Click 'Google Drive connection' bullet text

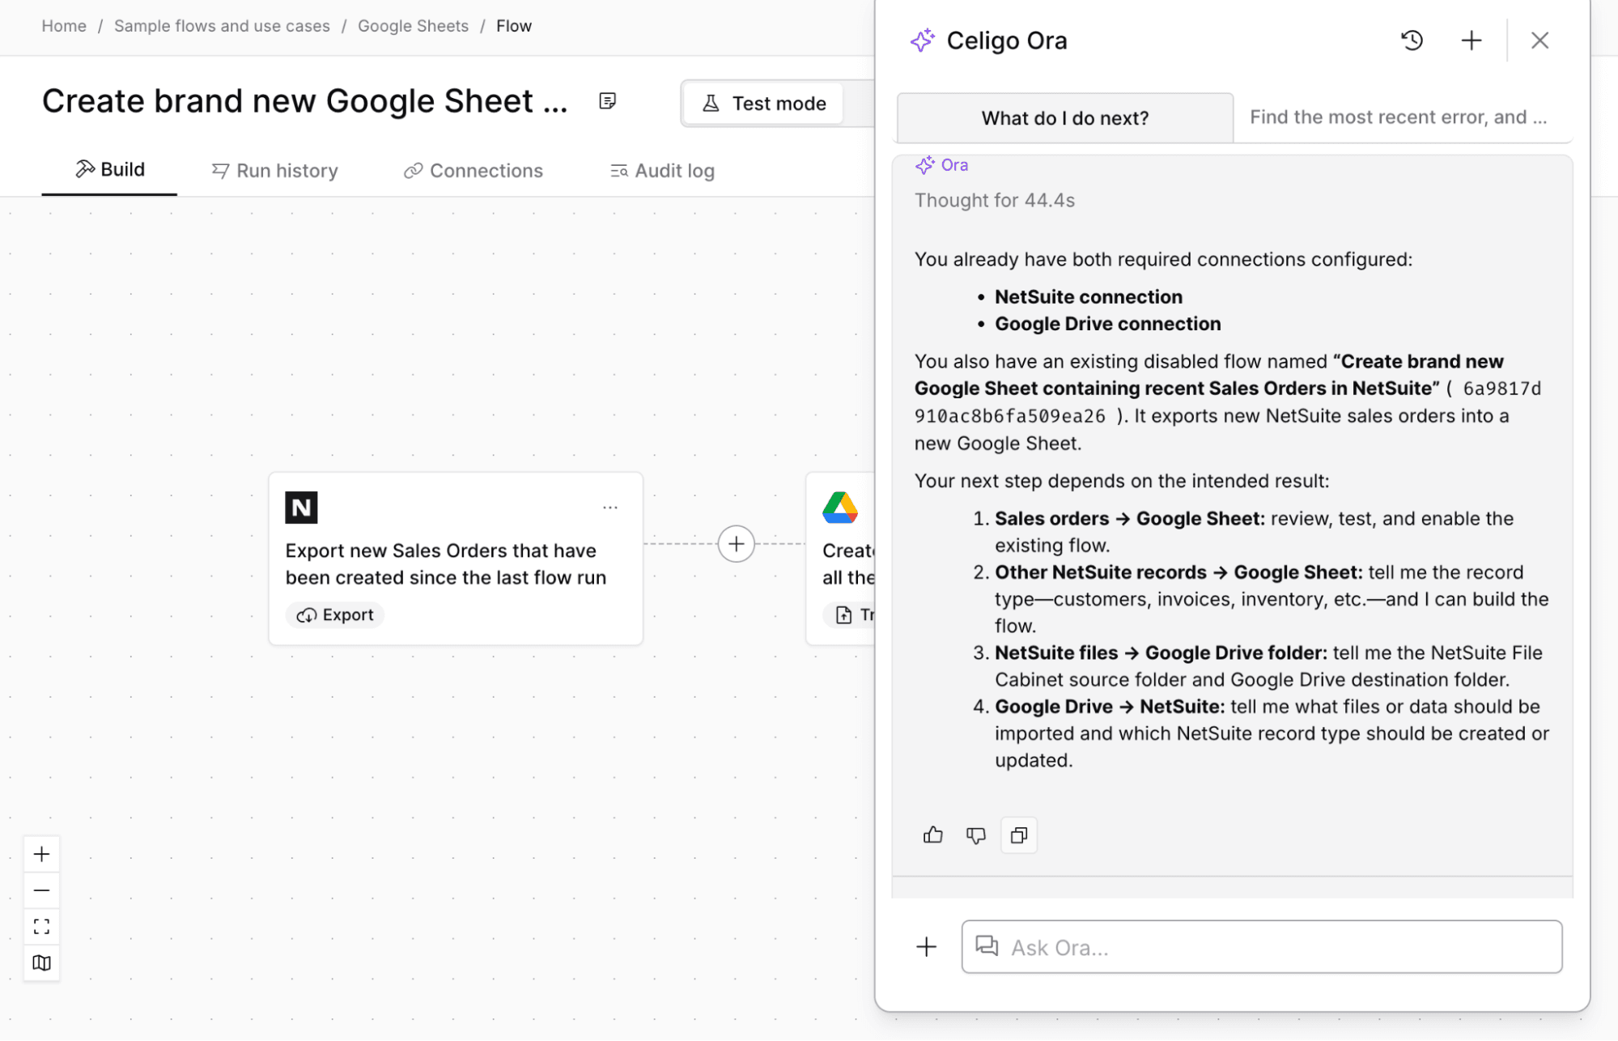1108,324
